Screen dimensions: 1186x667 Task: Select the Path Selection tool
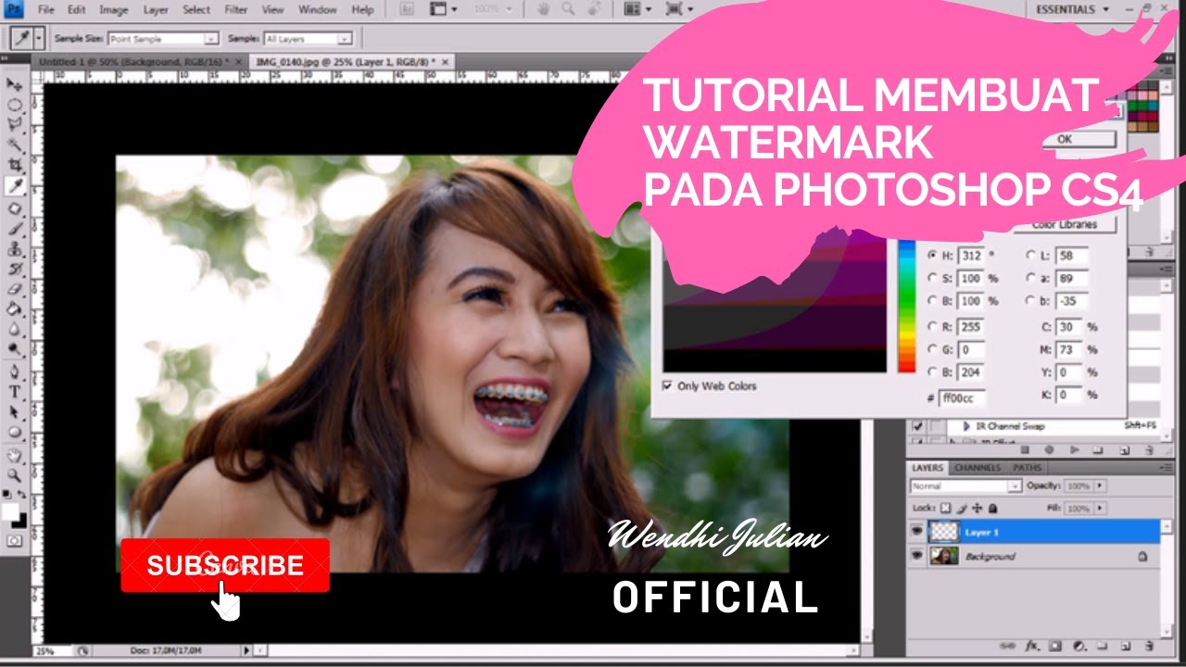[15, 412]
